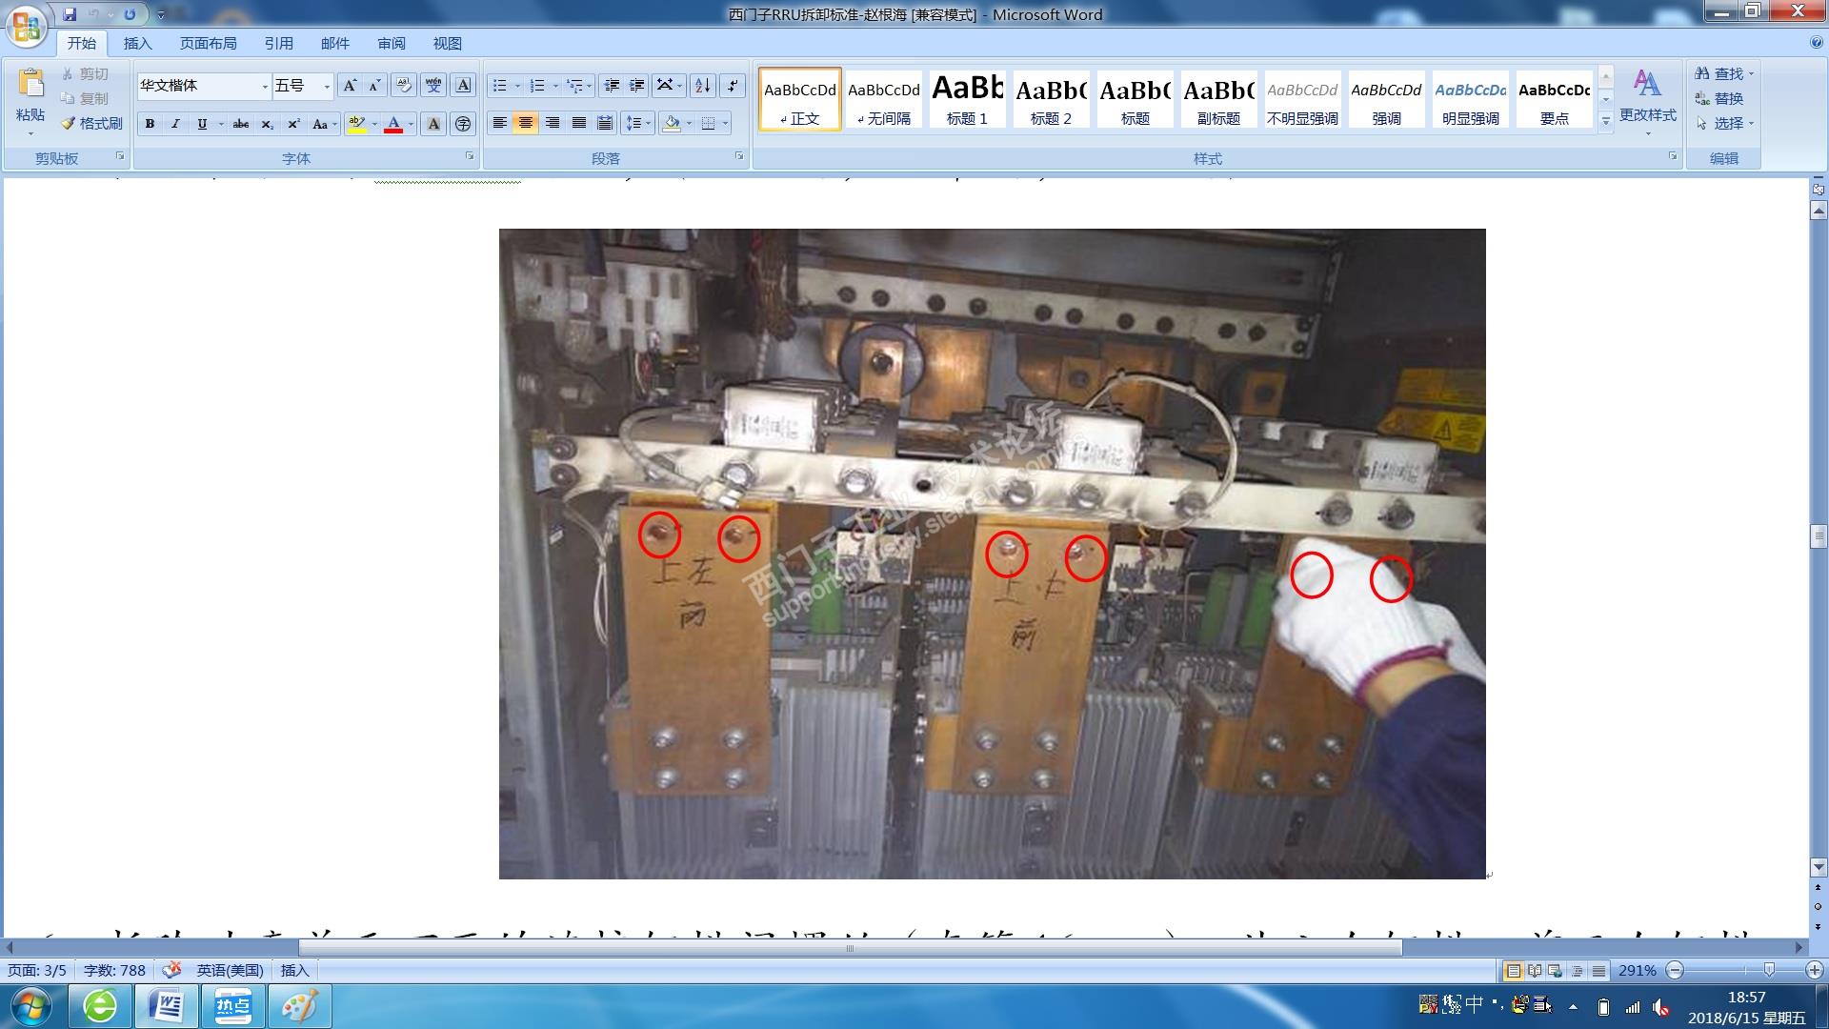Click the 替换 replace button
Screen dimensions: 1829x1029
[1719, 98]
